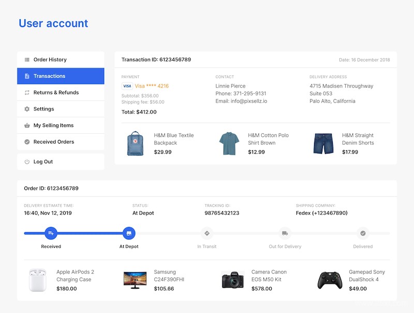The width and height of the screenshot is (414, 313).
Task: Click the polo shirt product image
Action: point(229,144)
